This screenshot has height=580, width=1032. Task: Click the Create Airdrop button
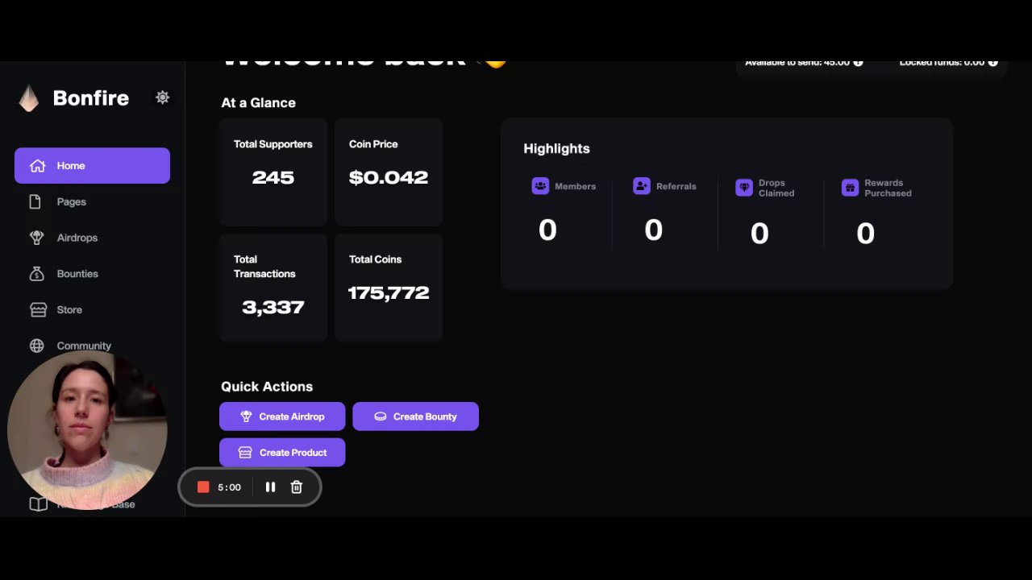(x=282, y=416)
